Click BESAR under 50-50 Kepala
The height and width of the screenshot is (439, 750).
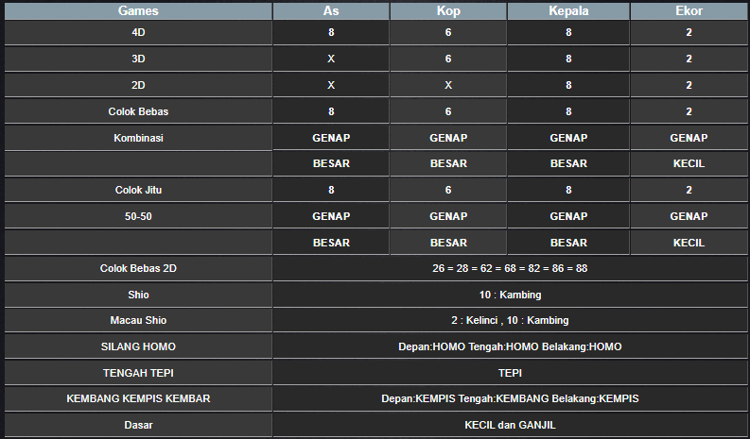click(568, 243)
